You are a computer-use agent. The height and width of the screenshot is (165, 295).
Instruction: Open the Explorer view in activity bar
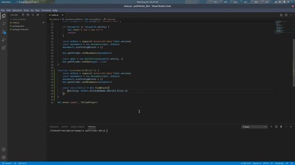point(4,16)
